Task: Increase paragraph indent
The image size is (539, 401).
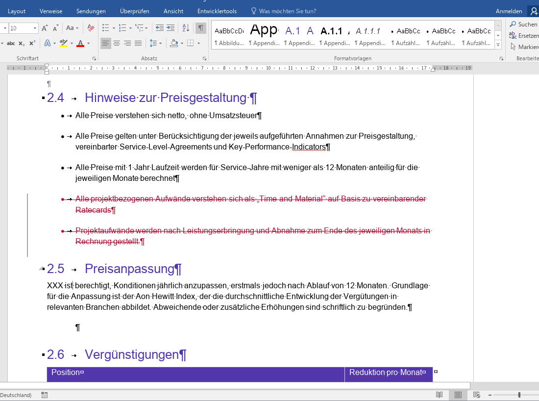Action: pyautogui.click(x=171, y=28)
